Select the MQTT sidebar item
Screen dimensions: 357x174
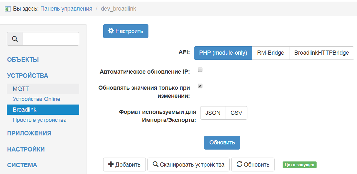(43, 89)
